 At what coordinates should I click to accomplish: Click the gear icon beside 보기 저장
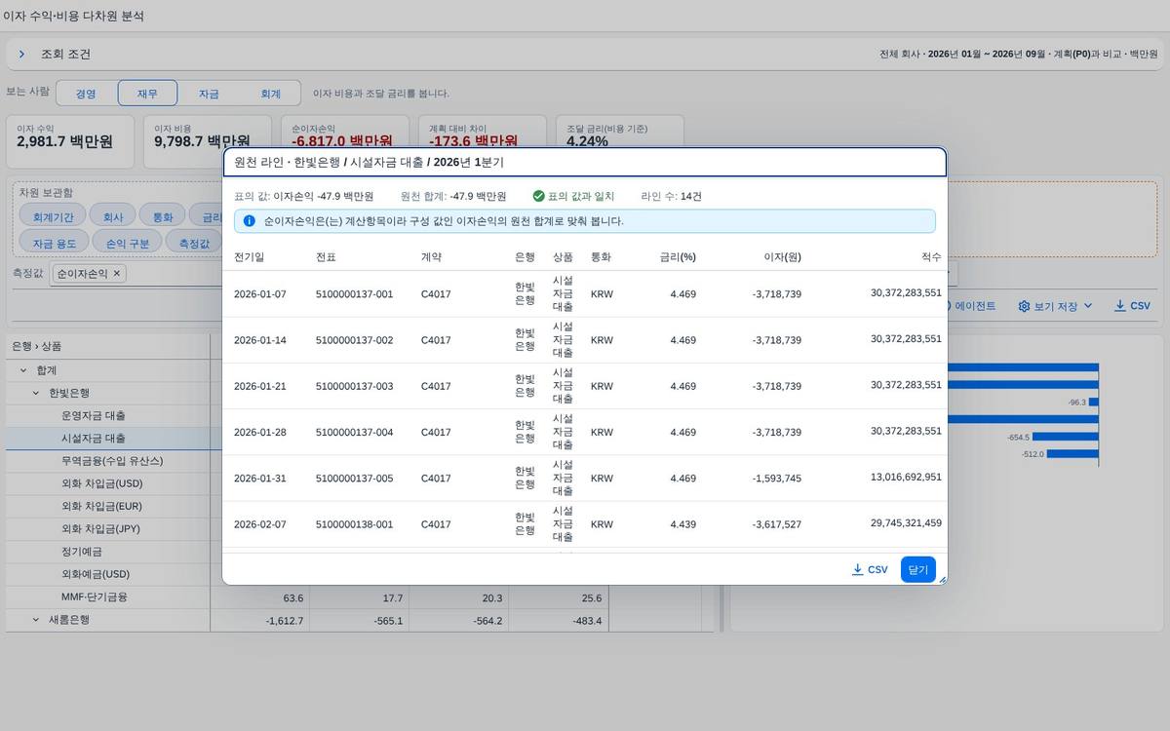[x=1024, y=306]
